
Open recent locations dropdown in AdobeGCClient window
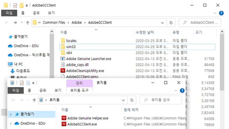pyautogui.click(x=22, y=22)
